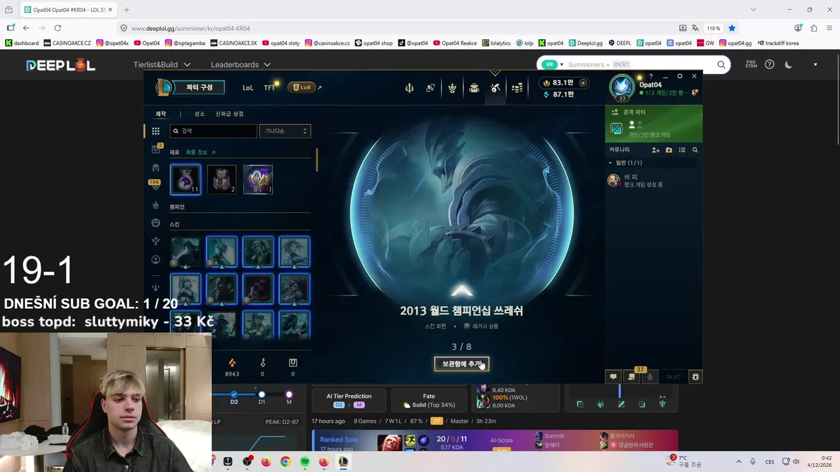Toggle the microphone icon in client footer

tap(650, 376)
